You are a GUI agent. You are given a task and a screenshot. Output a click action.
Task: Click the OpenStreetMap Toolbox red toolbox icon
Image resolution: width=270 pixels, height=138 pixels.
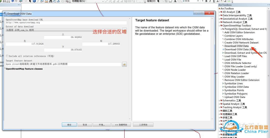point(221,25)
